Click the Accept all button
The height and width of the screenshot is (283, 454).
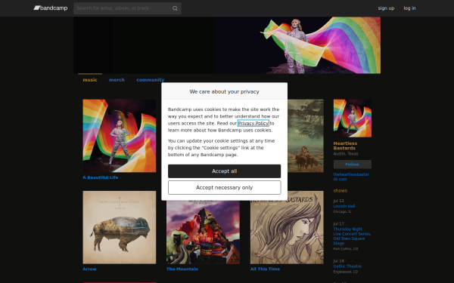[225, 171]
